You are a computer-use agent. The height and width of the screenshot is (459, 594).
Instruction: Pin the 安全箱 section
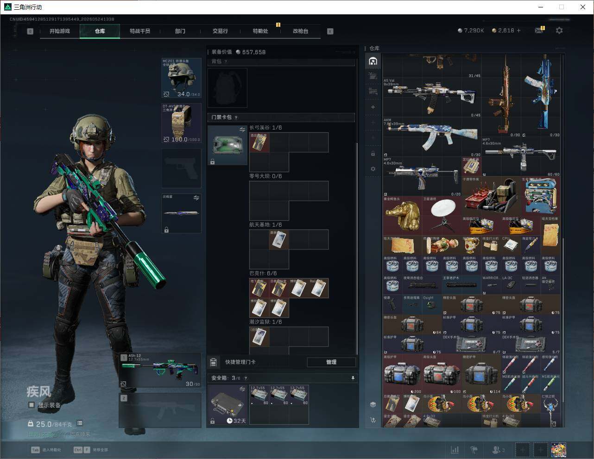coord(353,378)
